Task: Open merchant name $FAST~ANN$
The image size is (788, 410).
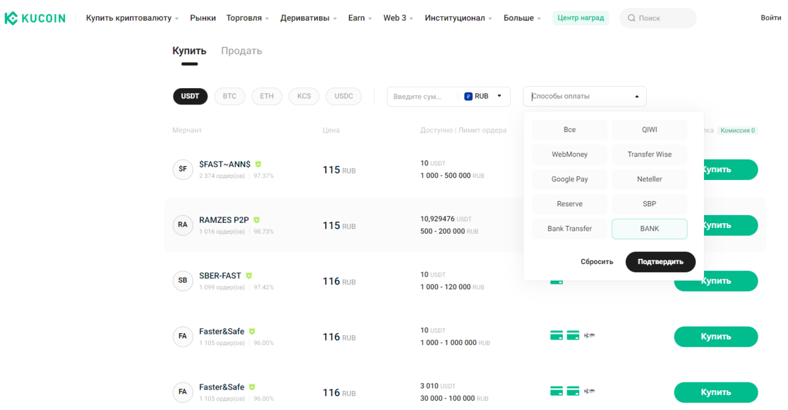Action: [225, 164]
